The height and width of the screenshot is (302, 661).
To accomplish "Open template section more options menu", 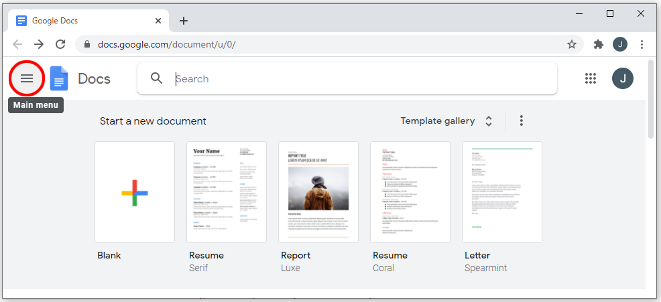I will [522, 121].
